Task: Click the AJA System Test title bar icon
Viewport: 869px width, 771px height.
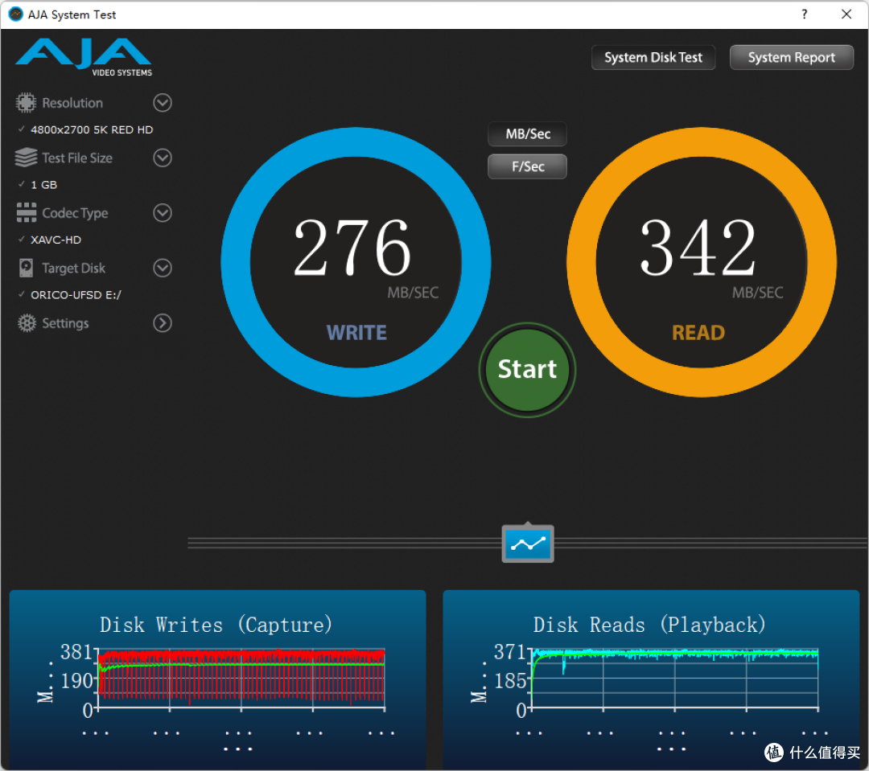Action: click(15, 14)
